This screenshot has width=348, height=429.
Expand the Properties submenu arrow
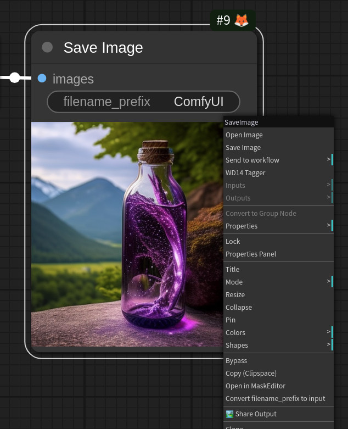point(329,225)
